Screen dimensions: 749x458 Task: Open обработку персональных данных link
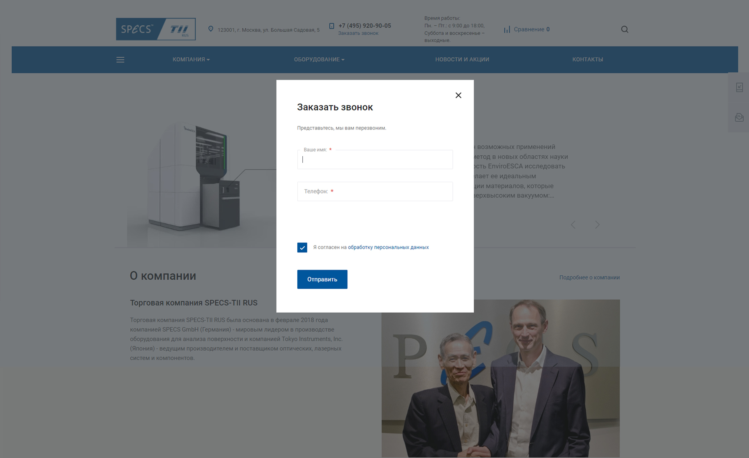388,247
